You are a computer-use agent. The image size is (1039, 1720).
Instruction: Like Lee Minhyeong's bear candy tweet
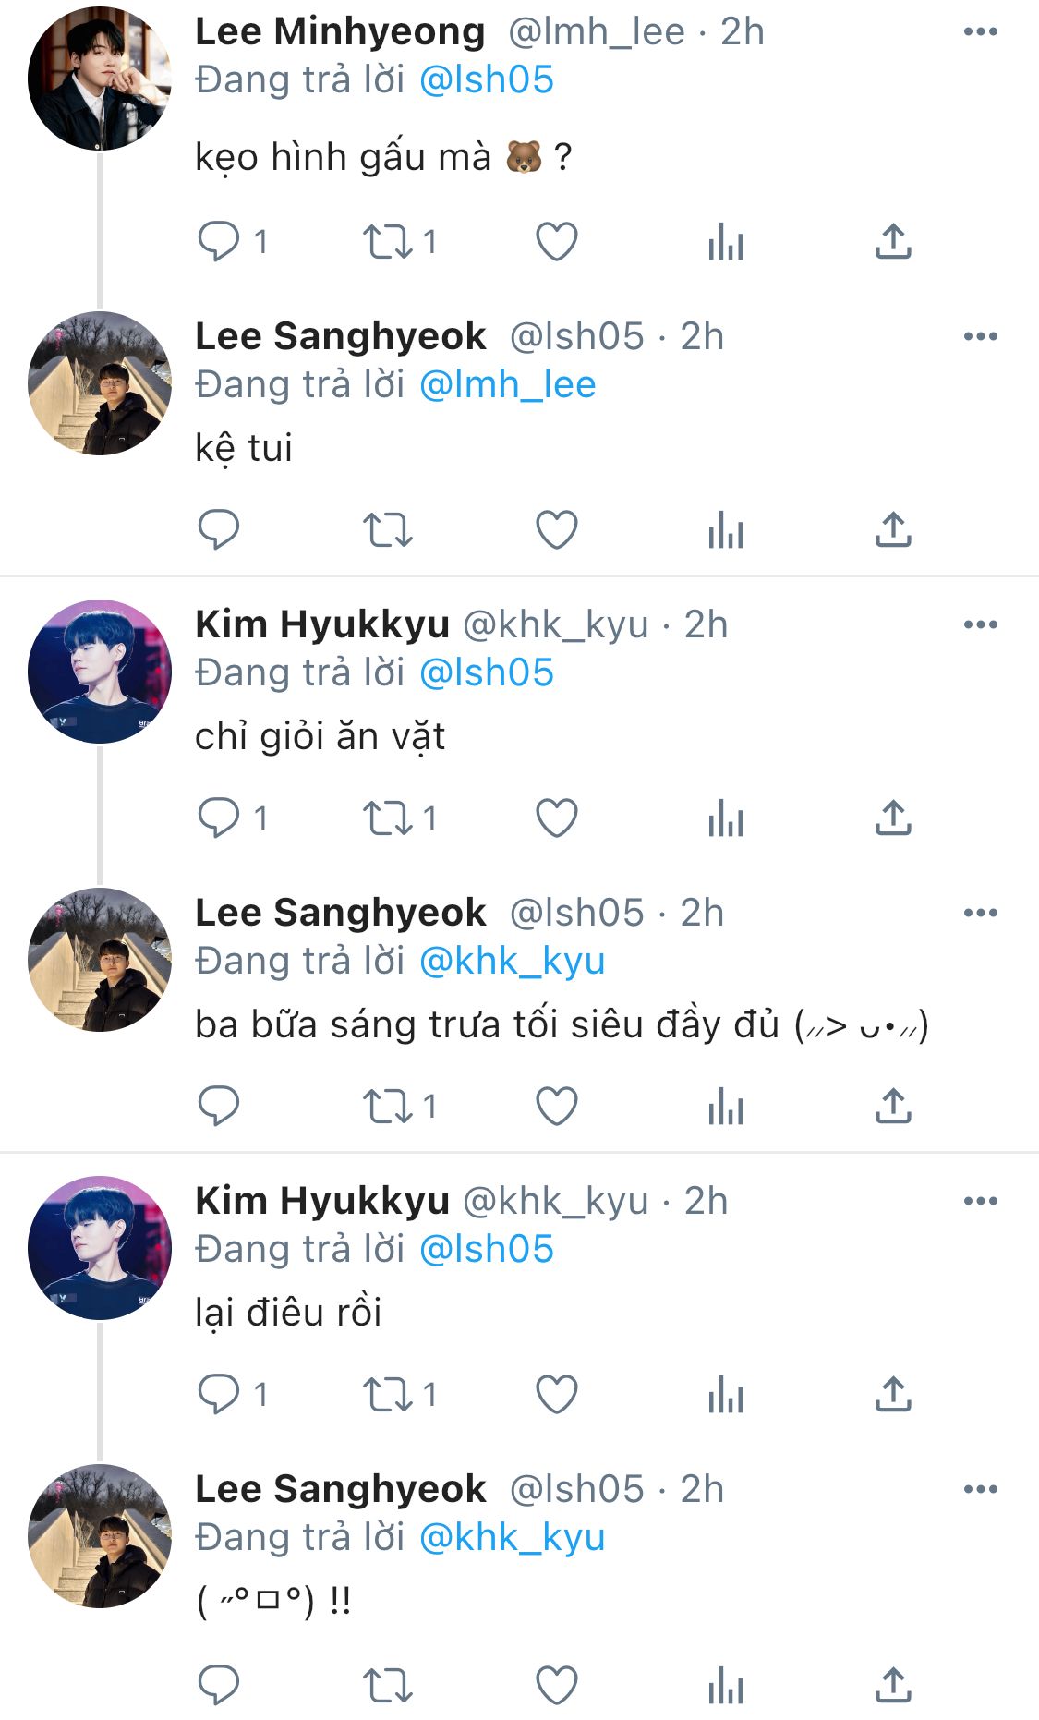pyautogui.click(x=557, y=242)
